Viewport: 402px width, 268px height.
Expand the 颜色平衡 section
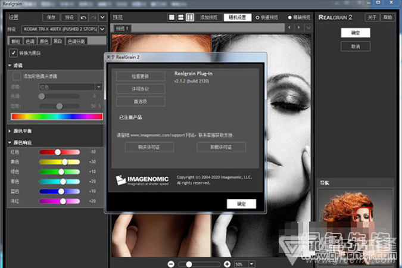pyautogui.click(x=10, y=131)
